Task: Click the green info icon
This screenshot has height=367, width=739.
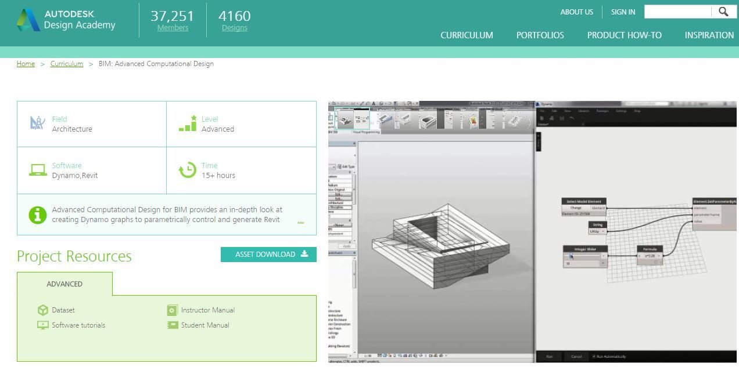Action: pyautogui.click(x=37, y=215)
